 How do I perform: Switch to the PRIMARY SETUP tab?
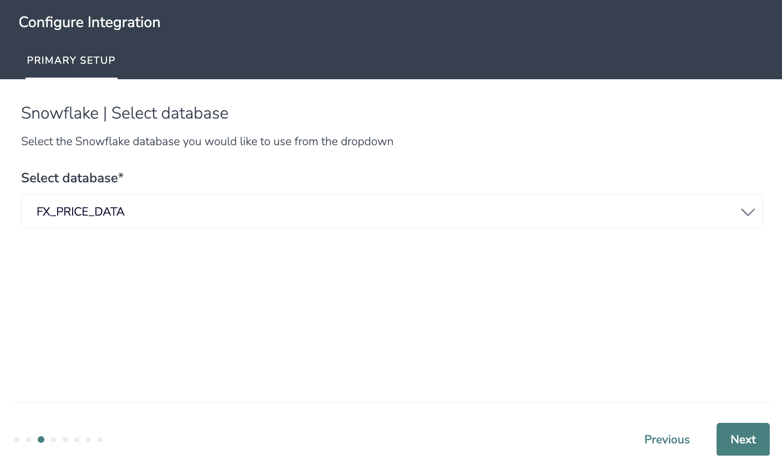click(71, 60)
